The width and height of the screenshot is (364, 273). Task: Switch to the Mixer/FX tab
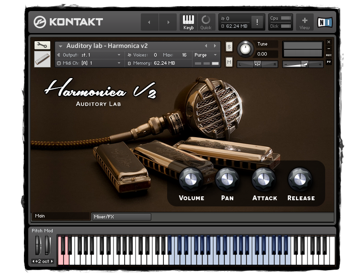(121, 217)
